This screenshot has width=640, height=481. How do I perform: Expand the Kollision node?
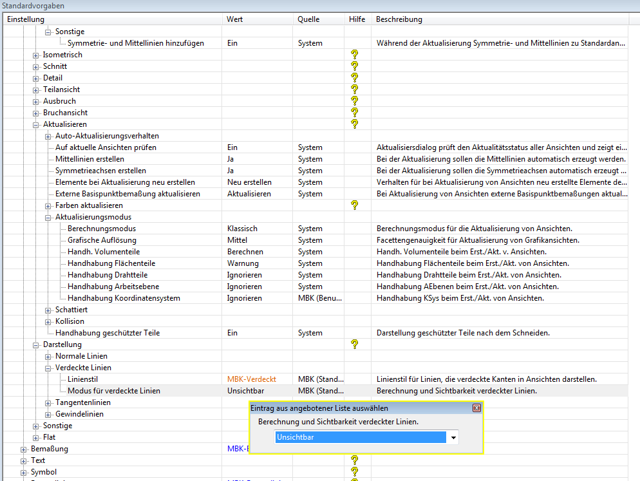[48, 322]
